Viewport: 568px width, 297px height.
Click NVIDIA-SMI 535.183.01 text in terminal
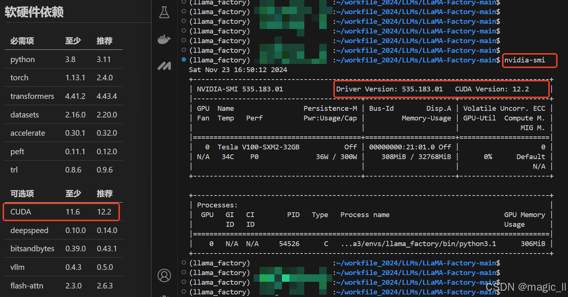tap(240, 89)
